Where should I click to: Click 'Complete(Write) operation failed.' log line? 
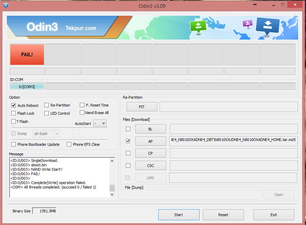(x=48, y=183)
